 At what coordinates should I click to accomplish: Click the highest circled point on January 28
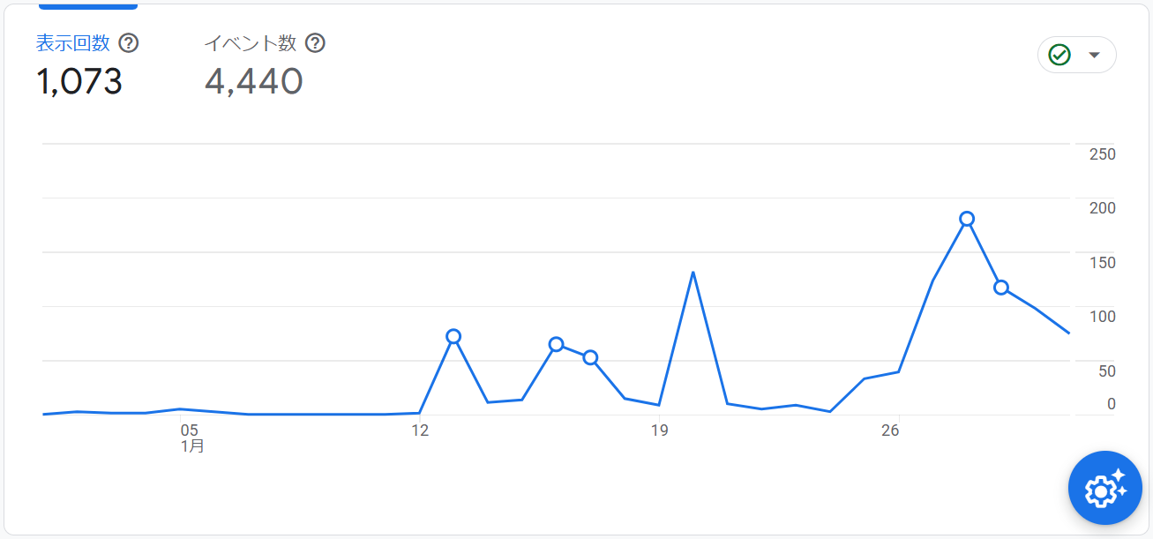point(967,219)
